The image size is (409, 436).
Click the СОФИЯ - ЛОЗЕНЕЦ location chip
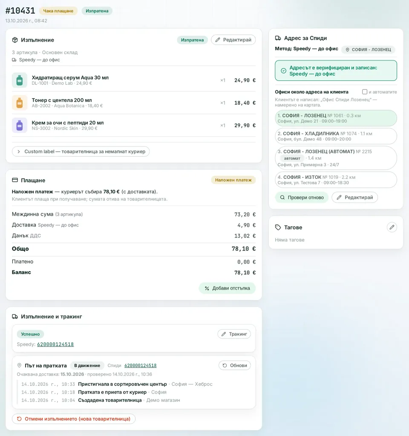click(x=368, y=49)
